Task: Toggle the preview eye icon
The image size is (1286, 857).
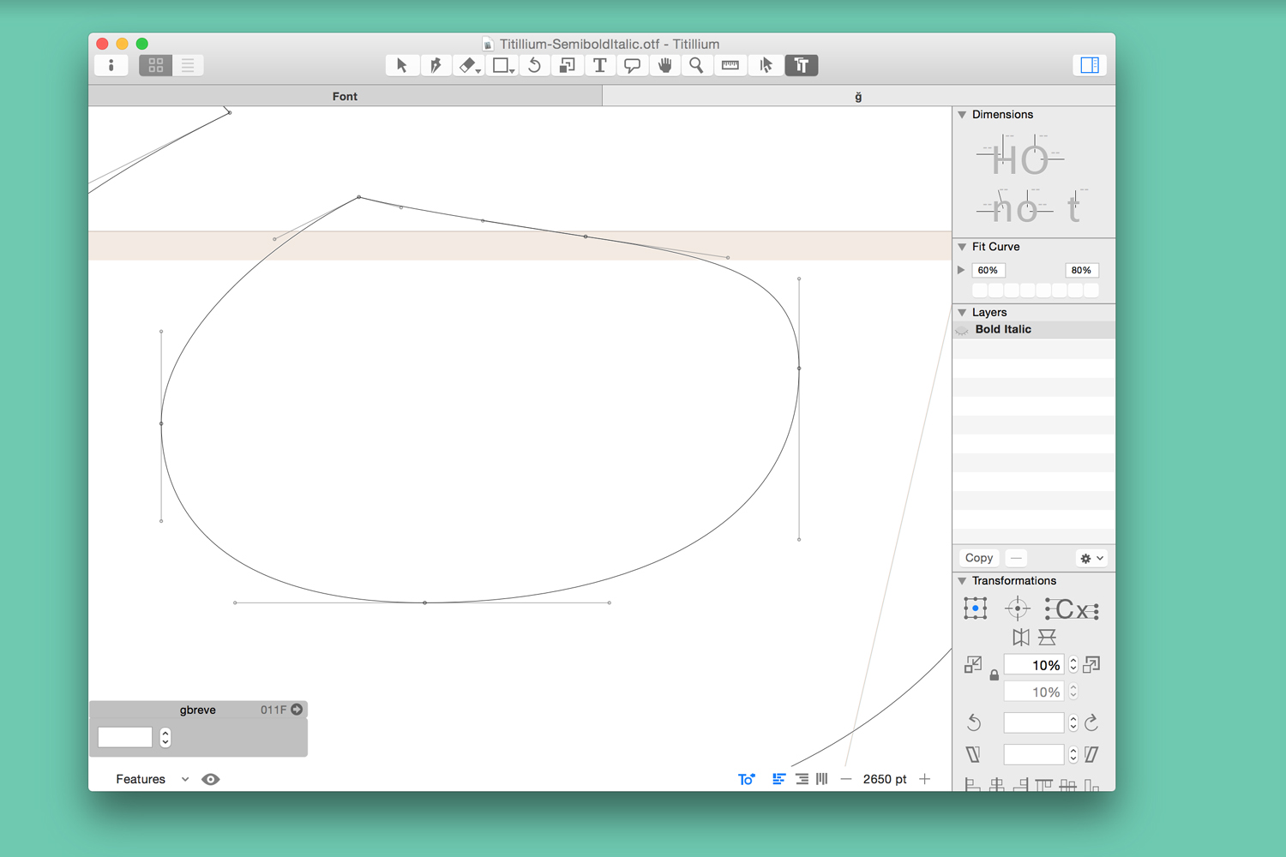Action: (x=210, y=779)
